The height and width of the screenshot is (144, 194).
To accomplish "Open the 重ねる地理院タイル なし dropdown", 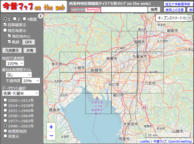I will tap(19, 75).
